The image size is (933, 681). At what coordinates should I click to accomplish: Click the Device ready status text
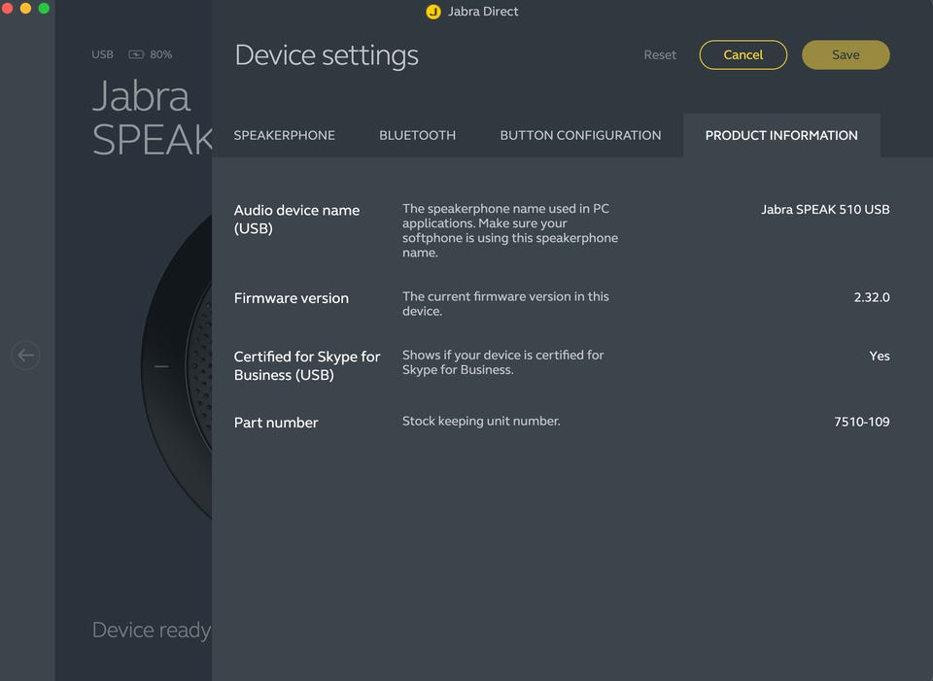(151, 630)
